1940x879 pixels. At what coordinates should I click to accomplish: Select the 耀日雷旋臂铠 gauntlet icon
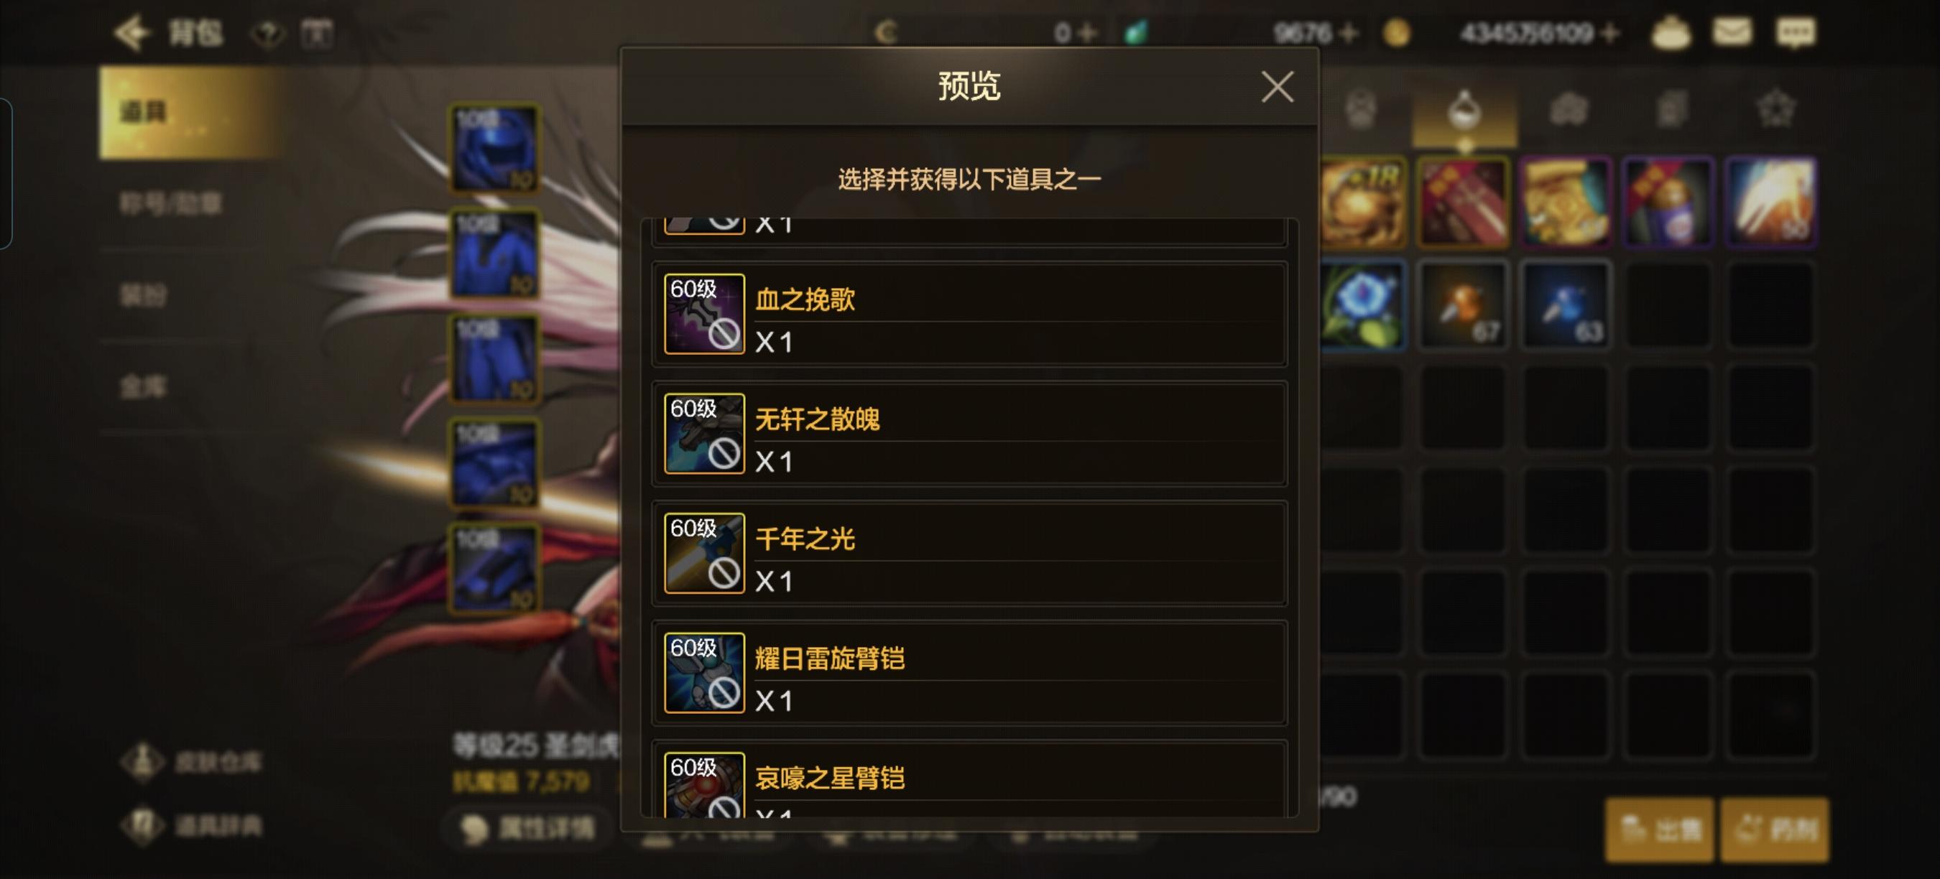(x=704, y=673)
